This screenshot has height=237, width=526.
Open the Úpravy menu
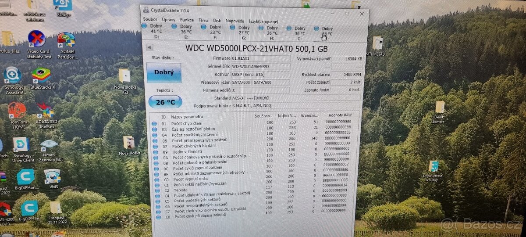click(x=169, y=20)
